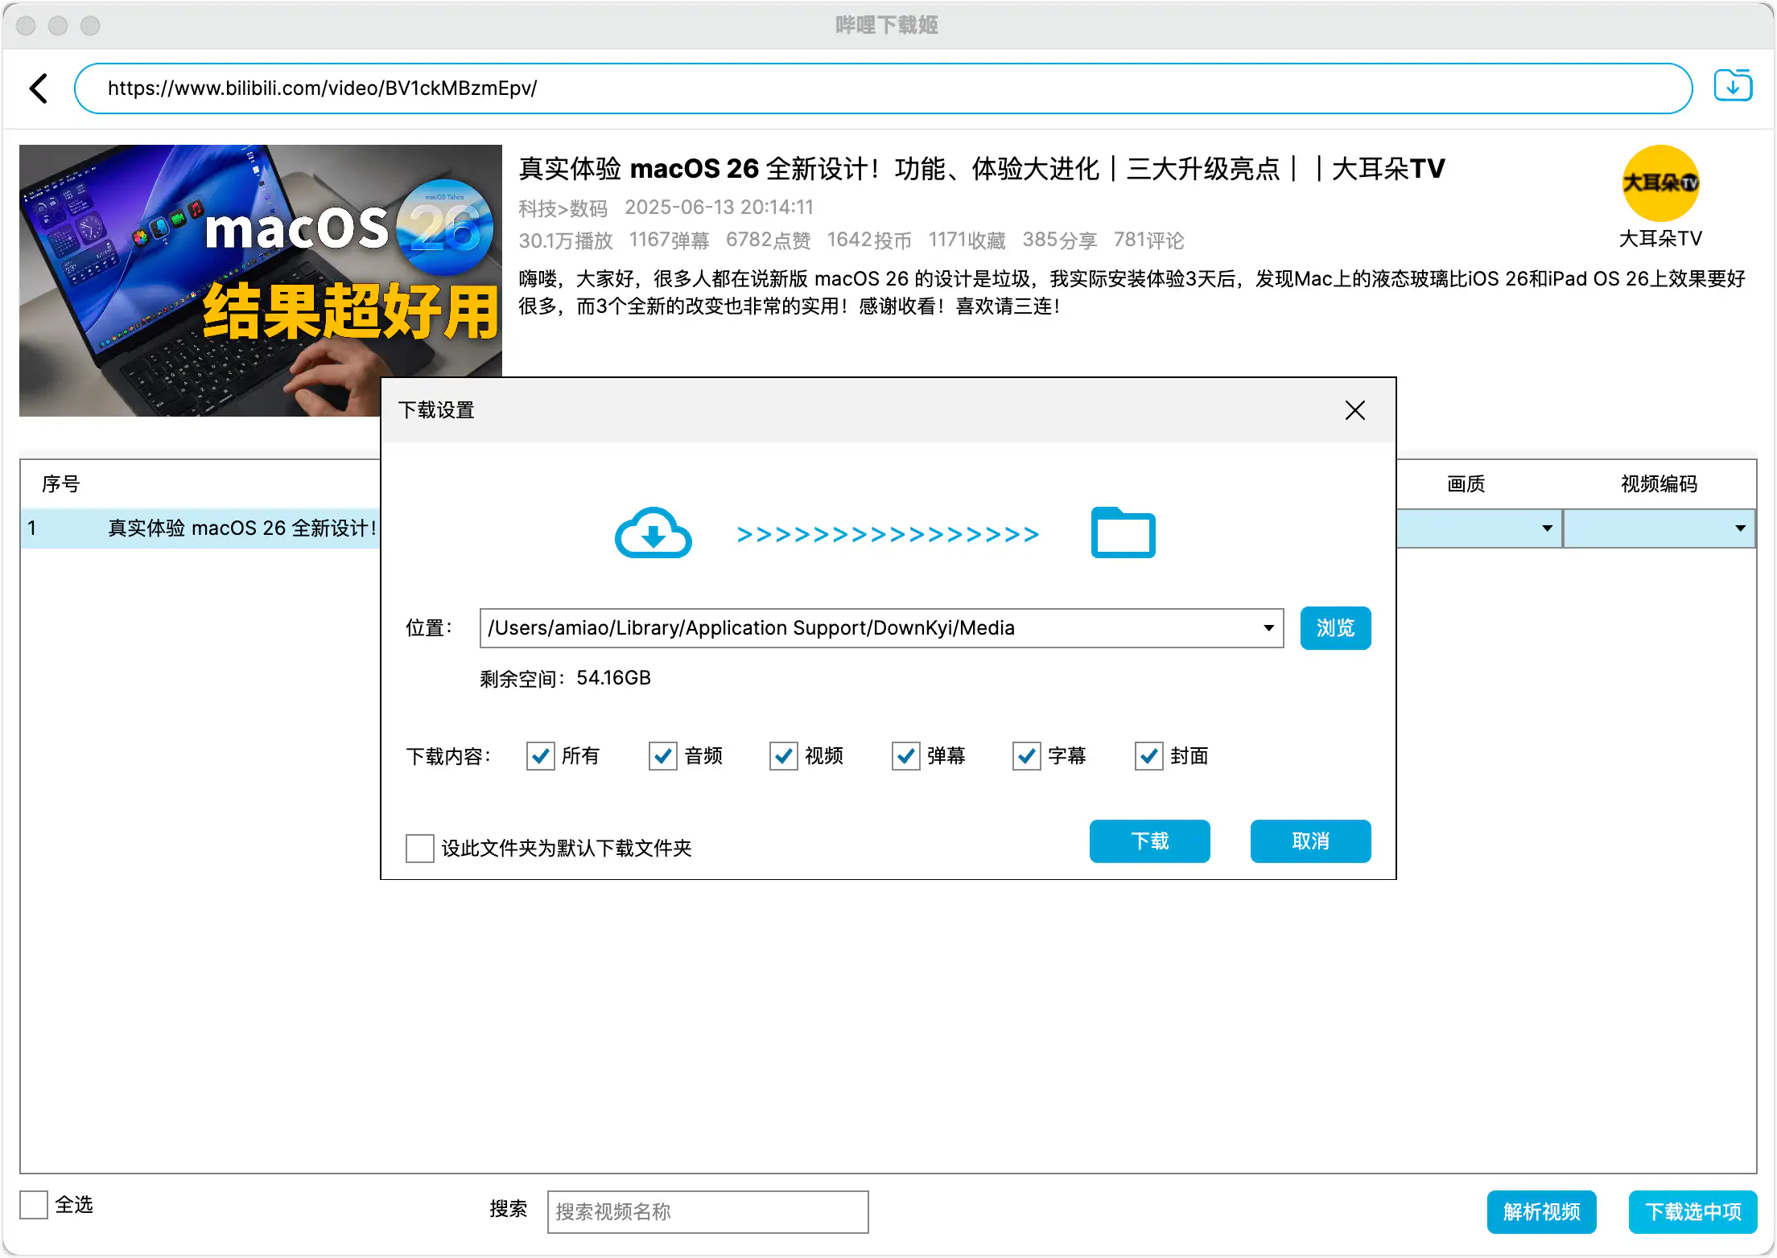Toggle the 字幕 checkbox

click(x=1026, y=756)
